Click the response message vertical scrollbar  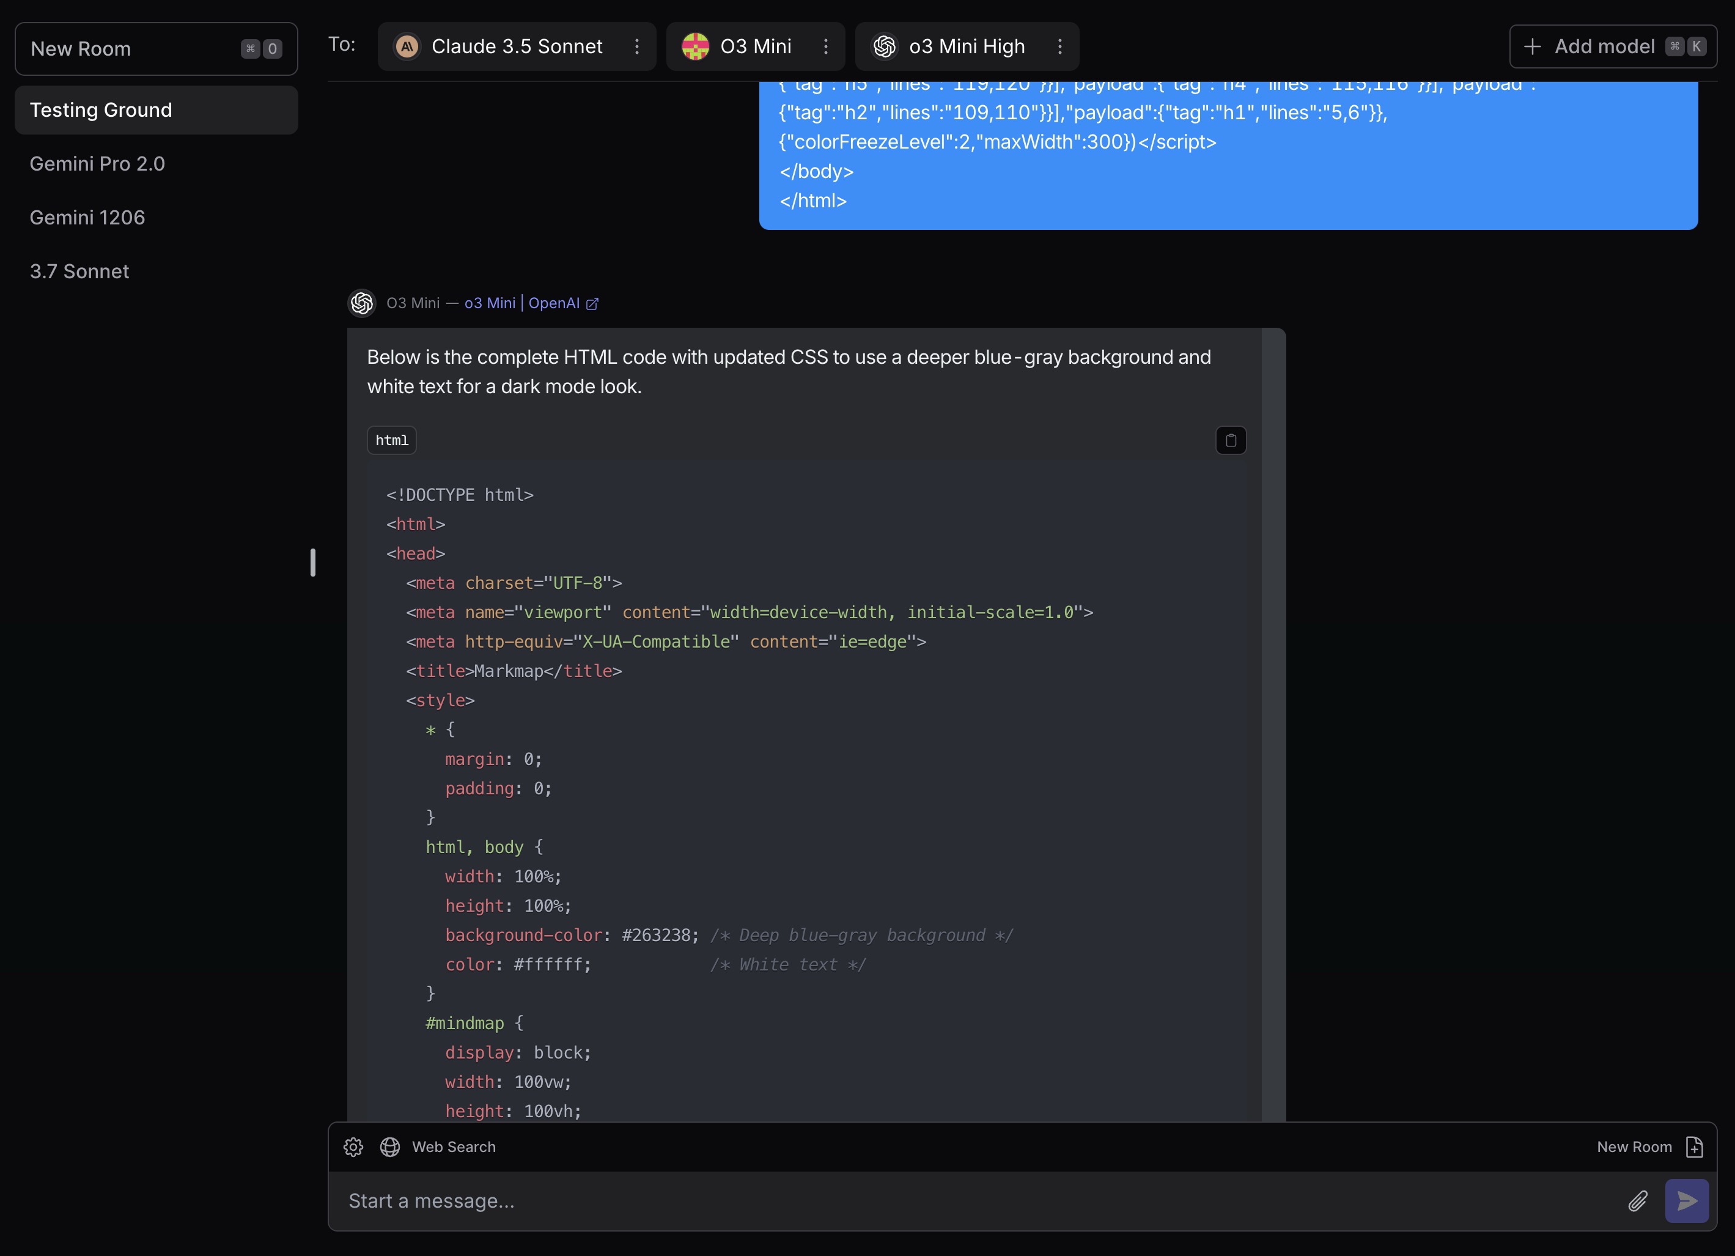click(1273, 724)
